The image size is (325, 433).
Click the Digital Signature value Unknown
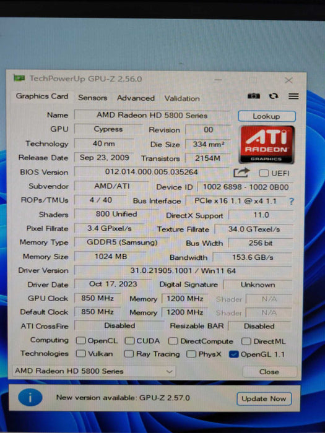(258, 285)
